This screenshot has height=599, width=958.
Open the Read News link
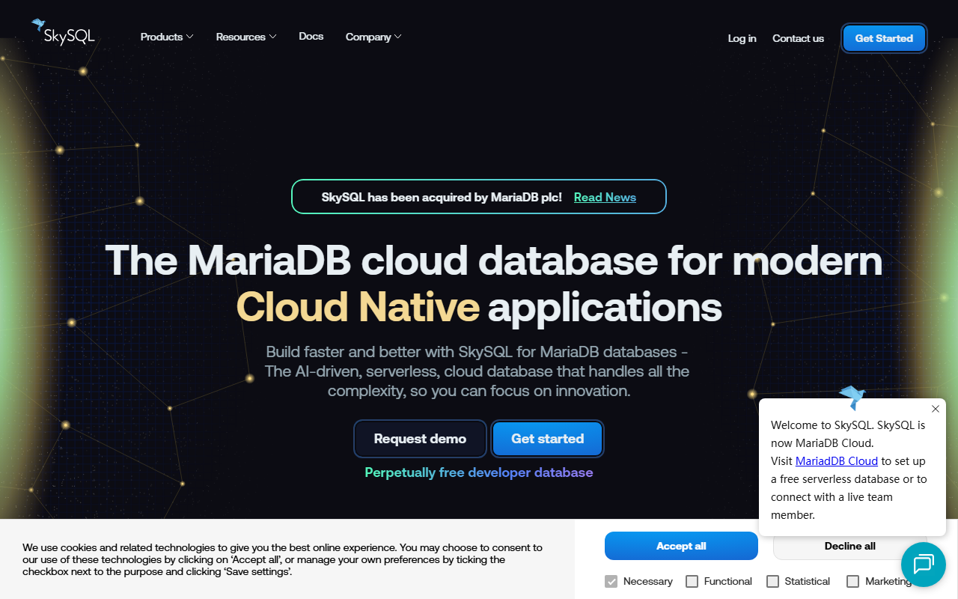(605, 197)
